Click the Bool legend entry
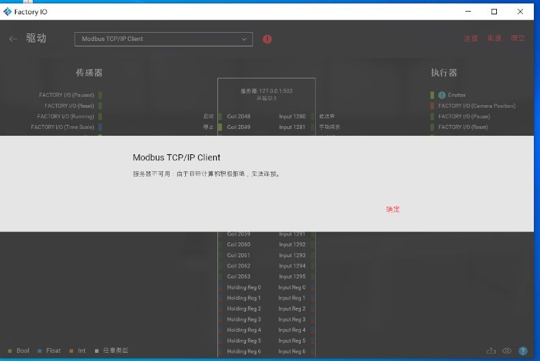This screenshot has width=540, height=361. coord(19,351)
